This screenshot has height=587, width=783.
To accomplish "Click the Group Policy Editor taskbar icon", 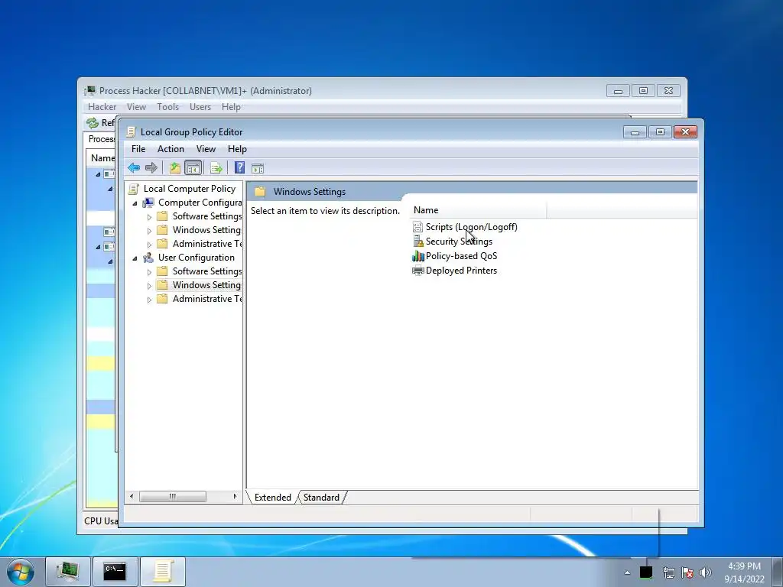I will pyautogui.click(x=163, y=572).
